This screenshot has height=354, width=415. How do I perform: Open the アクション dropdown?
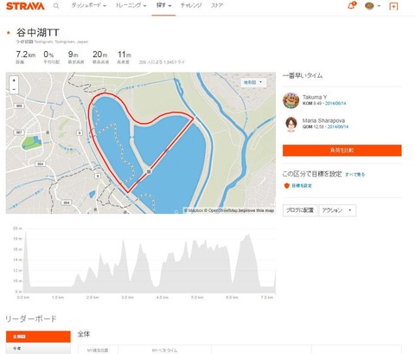tap(337, 210)
